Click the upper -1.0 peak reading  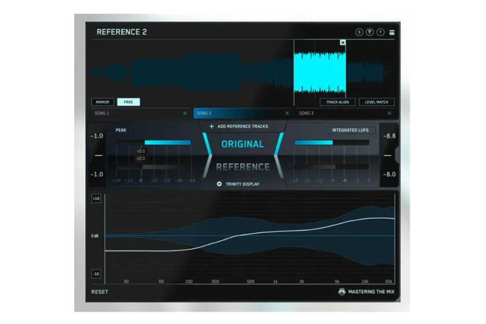point(97,136)
